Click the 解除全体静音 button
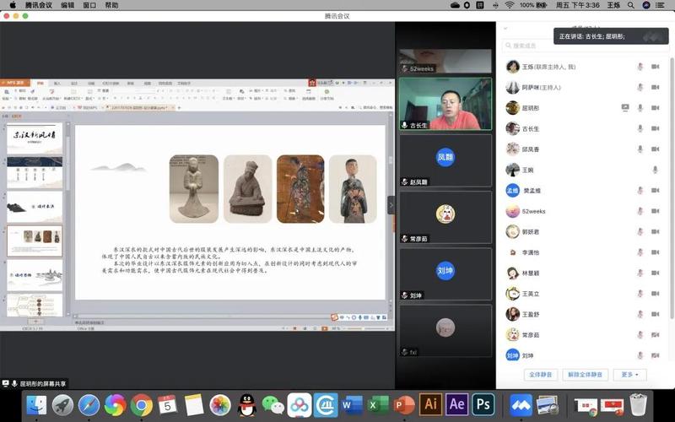The width and height of the screenshot is (675, 422). [x=584, y=374]
